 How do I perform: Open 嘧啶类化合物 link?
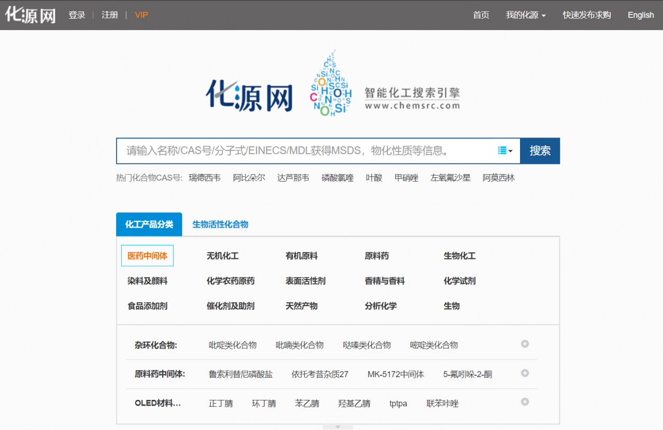click(434, 345)
